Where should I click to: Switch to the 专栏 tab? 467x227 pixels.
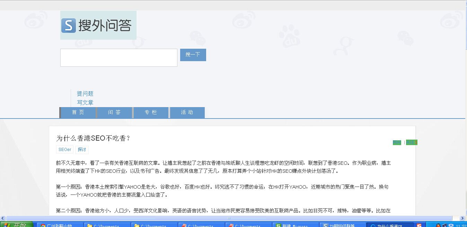coord(151,113)
